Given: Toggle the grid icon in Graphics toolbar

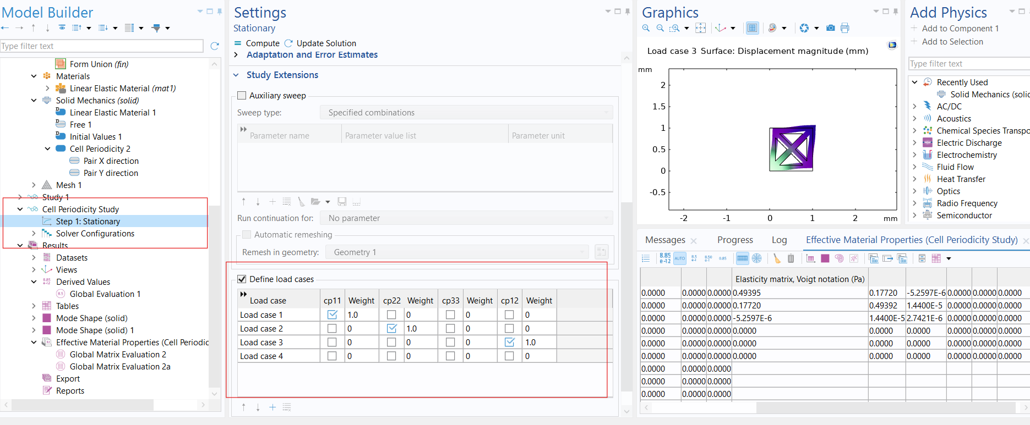Looking at the screenshot, I should point(752,28).
